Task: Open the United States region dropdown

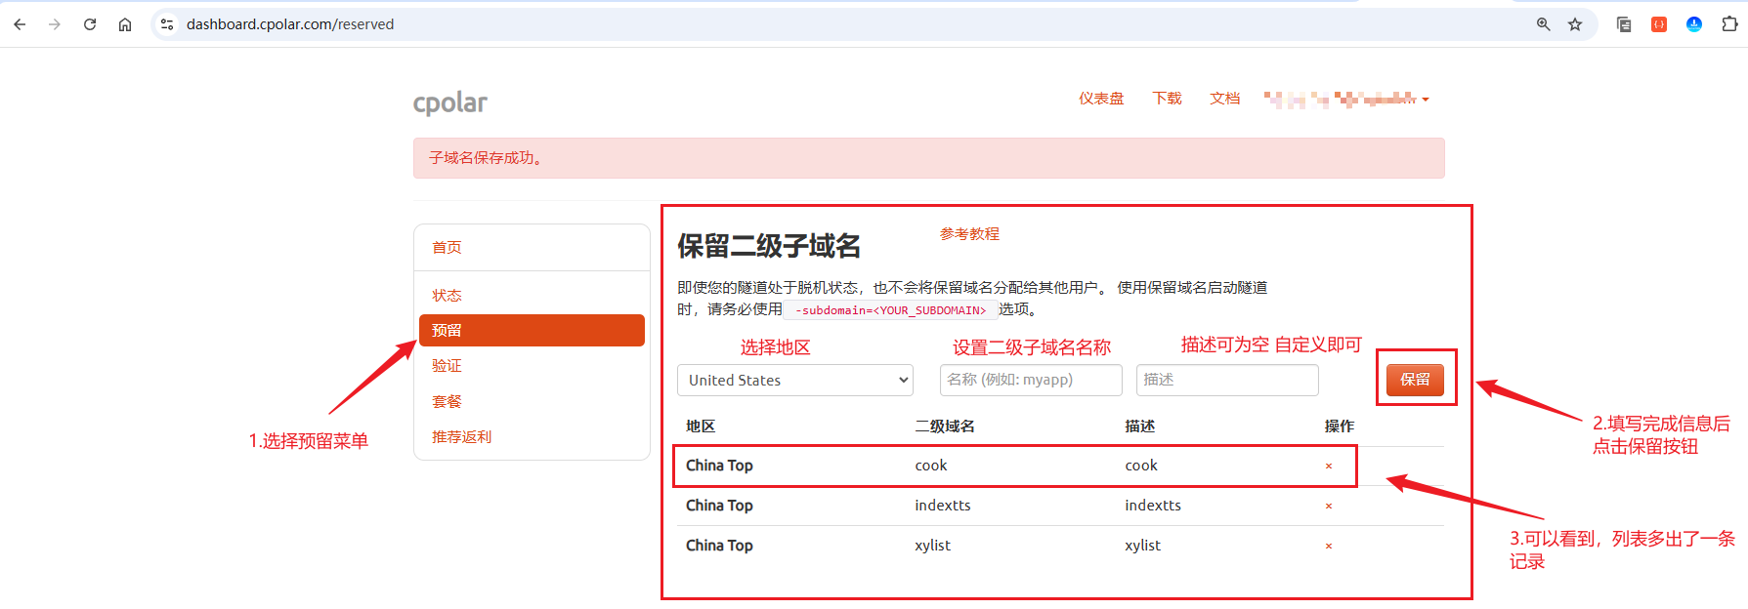Action: [x=795, y=380]
